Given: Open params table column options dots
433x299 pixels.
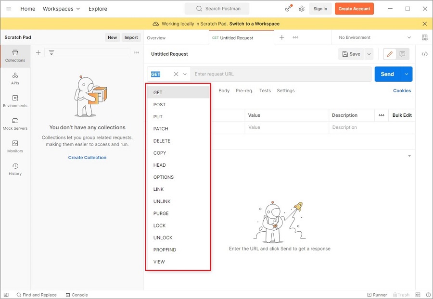Looking at the screenshot, I should 382,115.
